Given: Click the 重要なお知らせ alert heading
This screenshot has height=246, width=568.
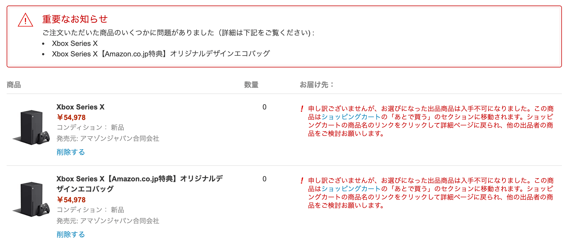Looking at the screenshot, I should [x=75, y=19].
